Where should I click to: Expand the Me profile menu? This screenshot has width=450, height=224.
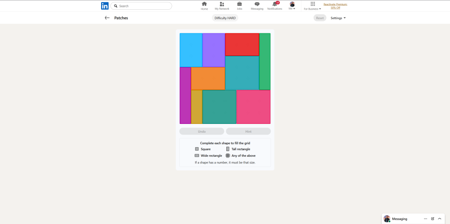292,6
